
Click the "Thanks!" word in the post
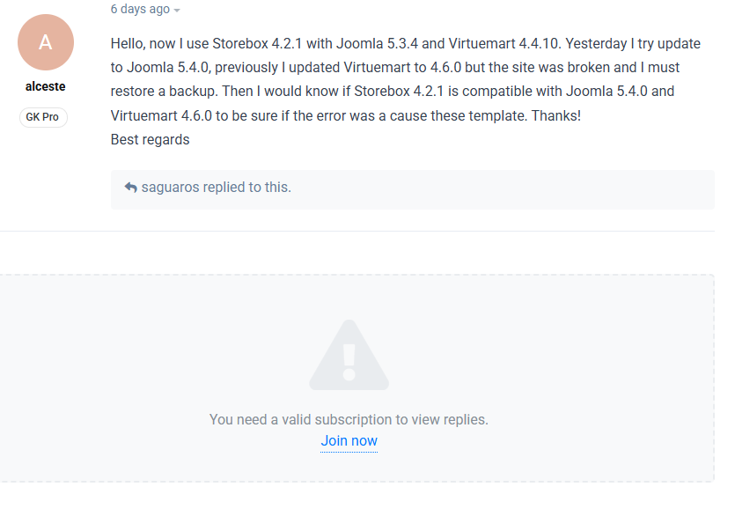(x=555, y=115)
